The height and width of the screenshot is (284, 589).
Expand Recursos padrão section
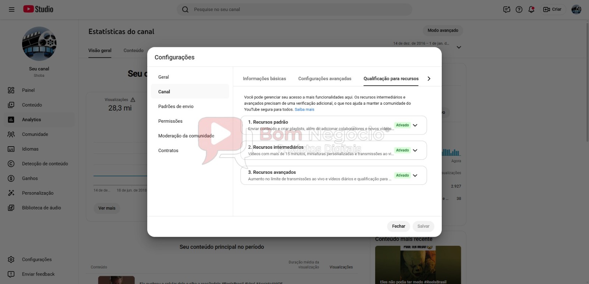pyautogui.click(x=415, y=125)
